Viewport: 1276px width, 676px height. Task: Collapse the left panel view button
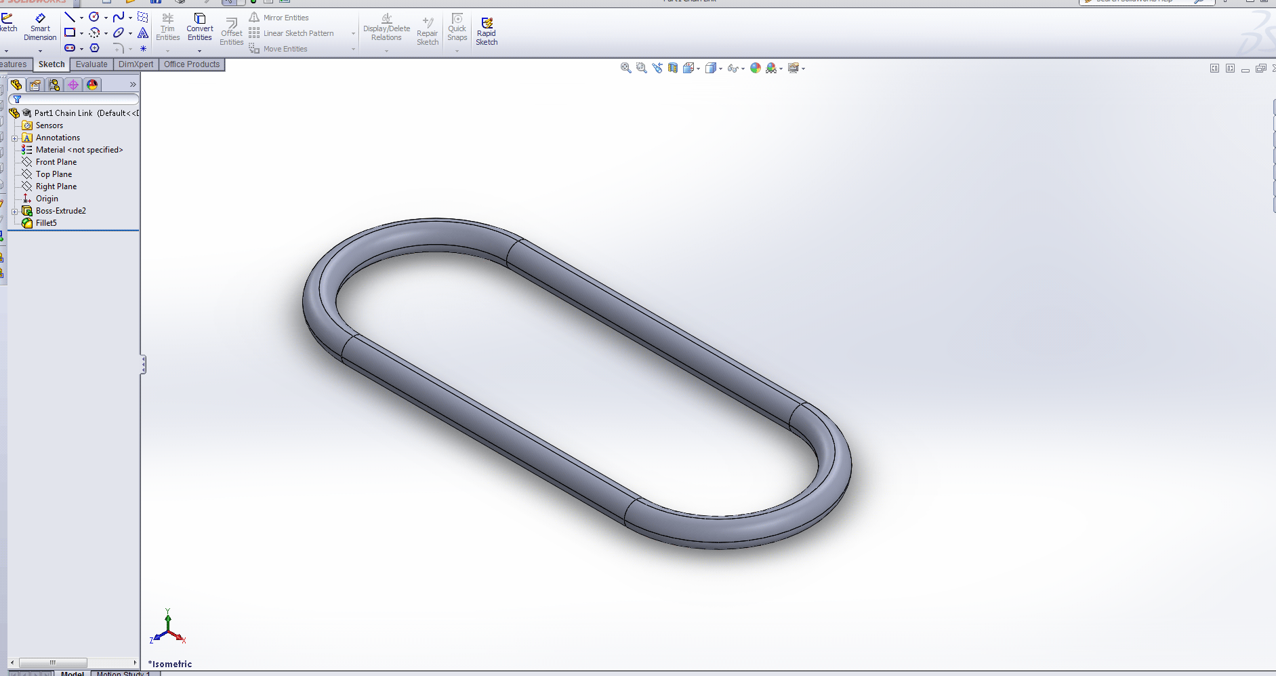pos(1214,68)
